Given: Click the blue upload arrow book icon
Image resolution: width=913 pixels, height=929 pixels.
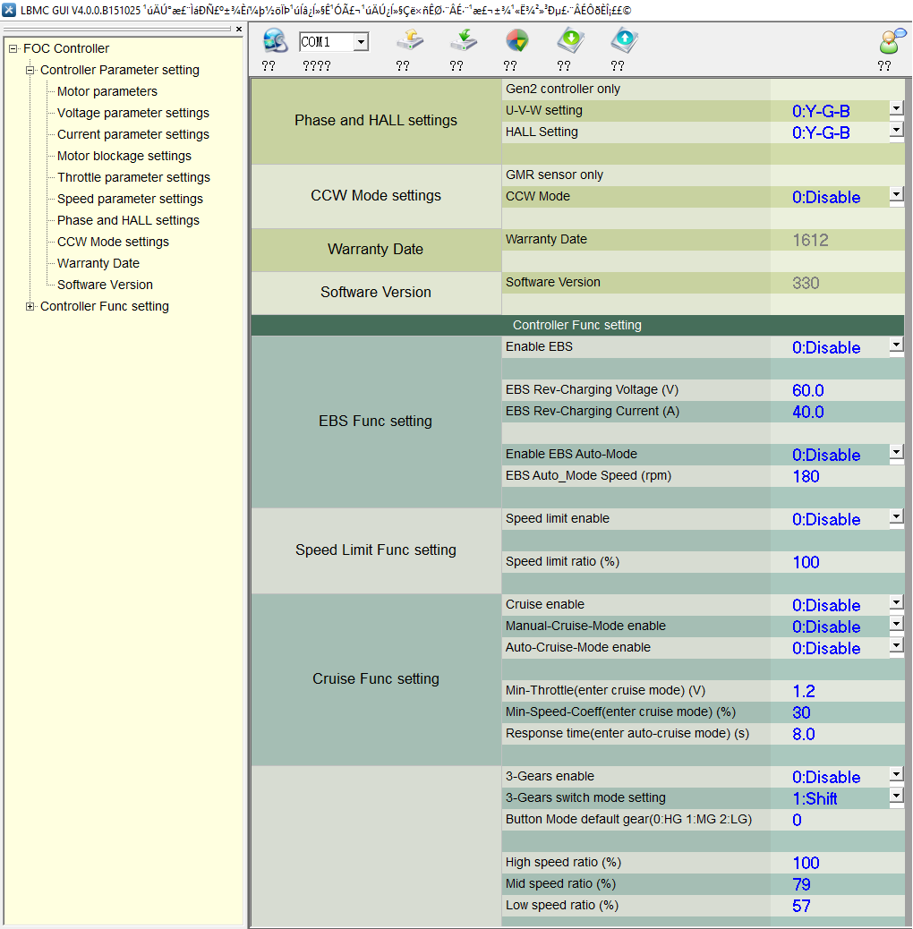Looking at the screenshot, I should click(624, 41).
